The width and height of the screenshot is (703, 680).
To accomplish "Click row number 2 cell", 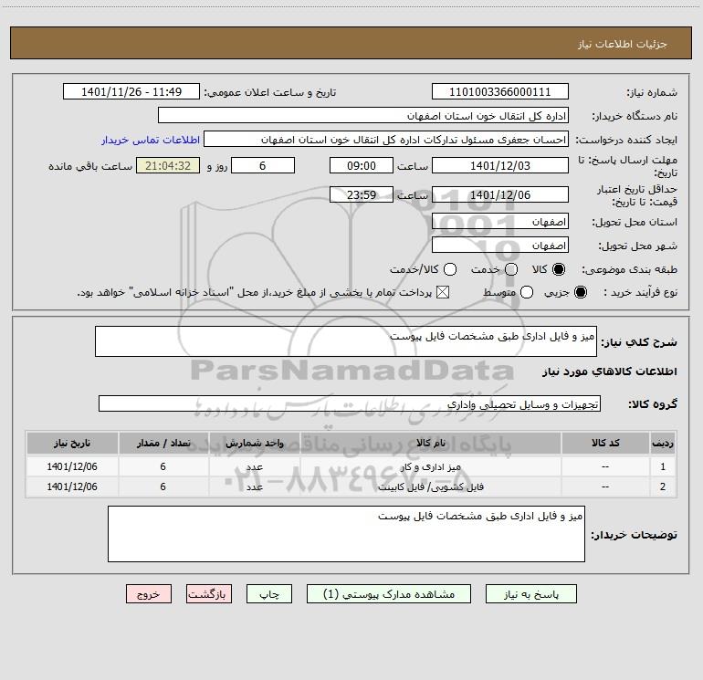I will tap(663, 486).
